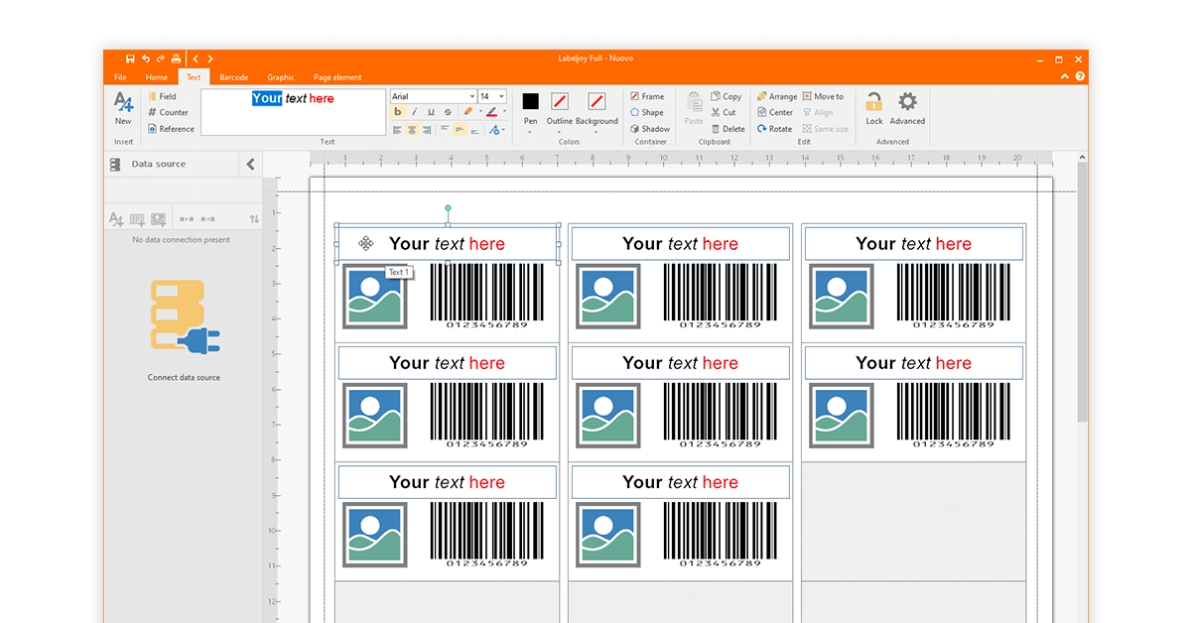Click the Arrange button
This screenshot has width=1191, height=623.
point(777,96)
